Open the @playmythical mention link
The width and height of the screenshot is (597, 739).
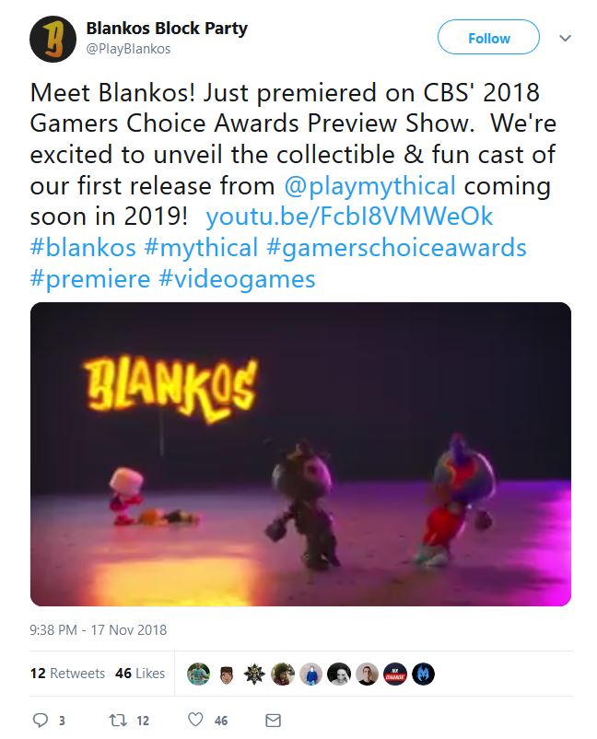pos(369,186)
